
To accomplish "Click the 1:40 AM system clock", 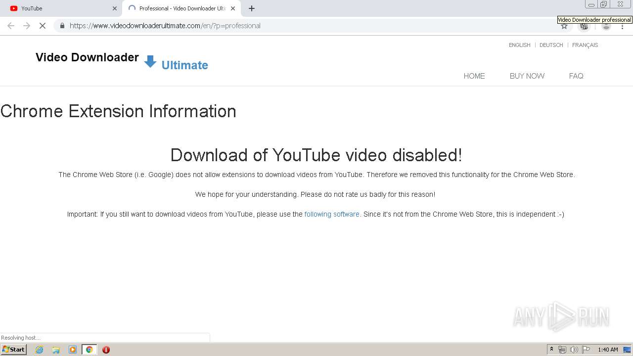I will coord(608,350).
